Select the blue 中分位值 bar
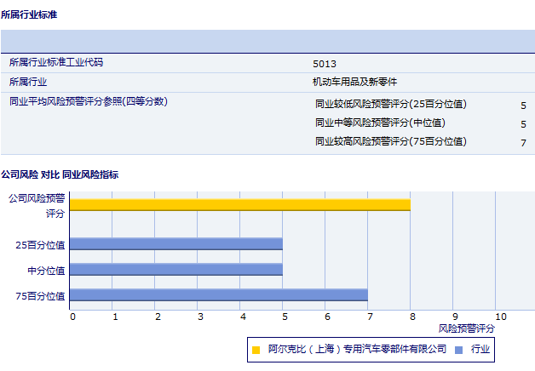The width and height of the screenshot is (535, 371). (176, 270)
